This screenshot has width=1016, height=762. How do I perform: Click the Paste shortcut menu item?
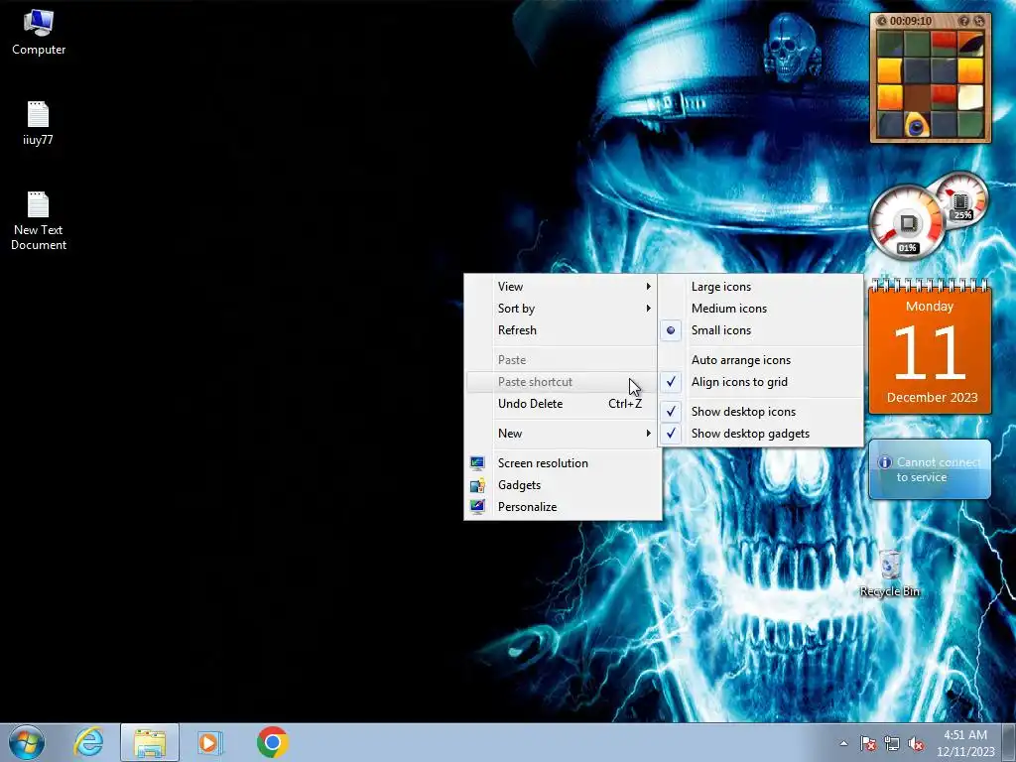563,382
